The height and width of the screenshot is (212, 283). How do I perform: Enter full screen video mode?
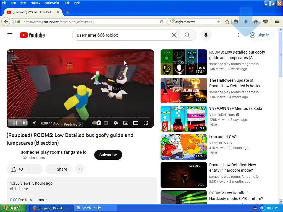click(145, 123)
